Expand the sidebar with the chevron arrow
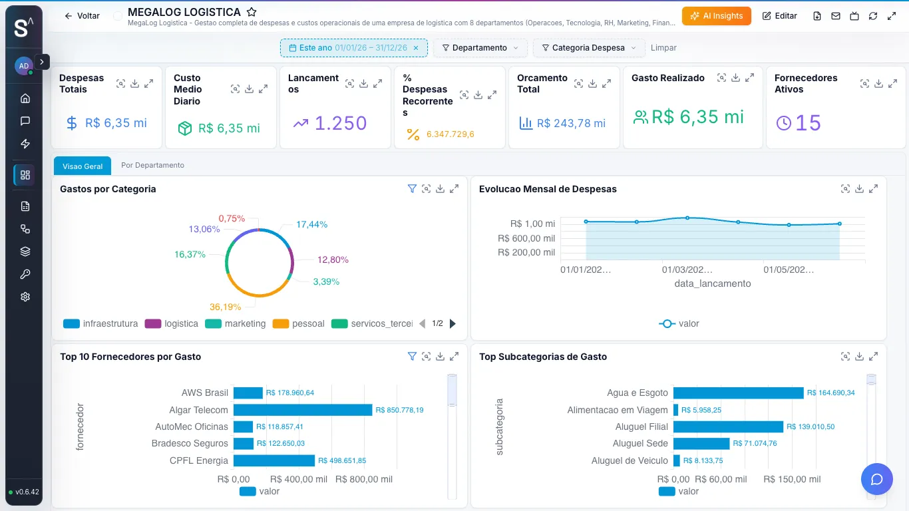 coord(42,62)
